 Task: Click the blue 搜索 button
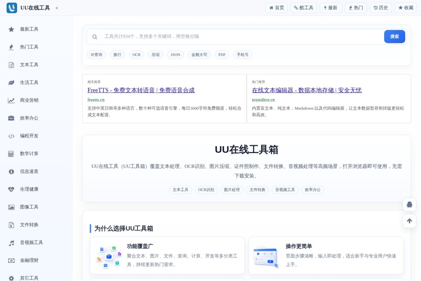[395, 37]
